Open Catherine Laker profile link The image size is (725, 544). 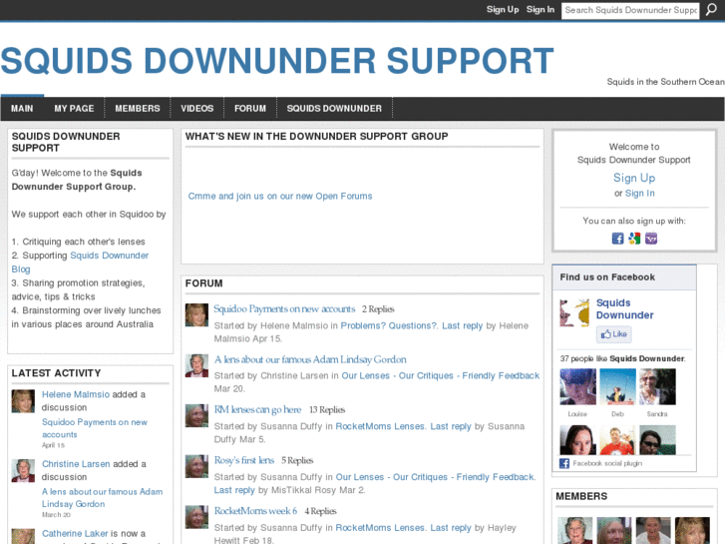(75, 533)
